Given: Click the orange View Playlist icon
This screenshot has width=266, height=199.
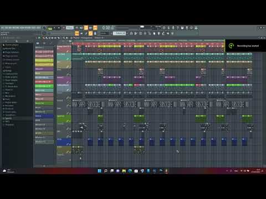Looking at the screenshot, I should coord(77,33).
